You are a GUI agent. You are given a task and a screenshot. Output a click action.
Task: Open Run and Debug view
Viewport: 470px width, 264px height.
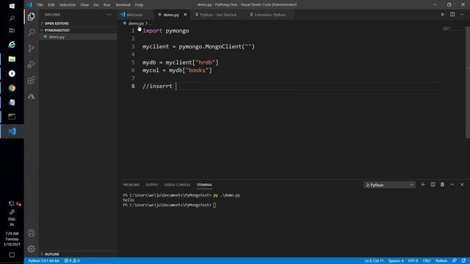pos(31,64)
